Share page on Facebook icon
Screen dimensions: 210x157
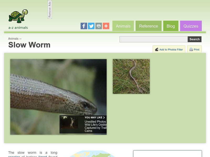(84, 26)
